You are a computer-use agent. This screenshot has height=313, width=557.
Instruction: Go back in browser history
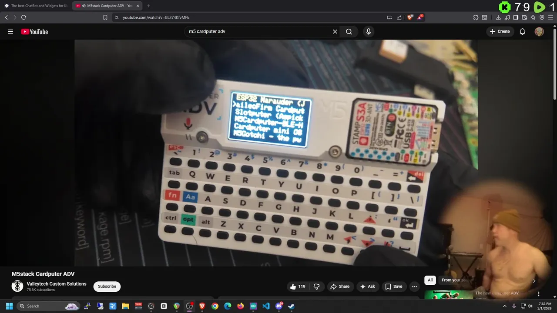pyautogui.click(x=6, y=17)
